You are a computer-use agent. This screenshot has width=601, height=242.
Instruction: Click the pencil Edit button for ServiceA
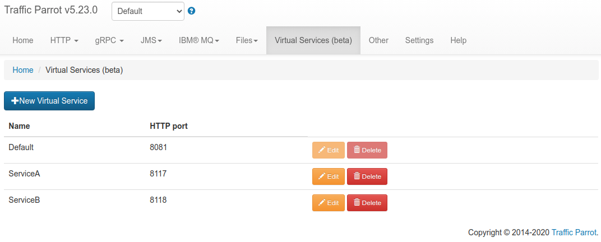click(x=329, y=176)
